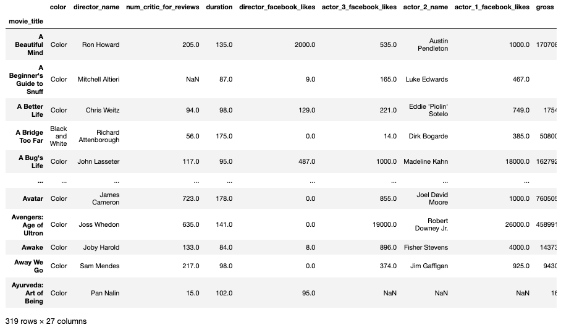The height and width of the screenshot is (330, 561).
Task: Click actor name Jim Gaffigan
Action: [x=429, y=266]
